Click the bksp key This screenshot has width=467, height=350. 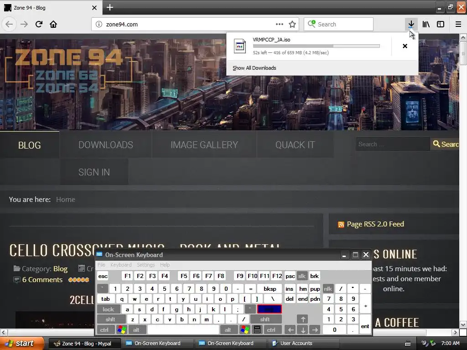coord(270,288)
